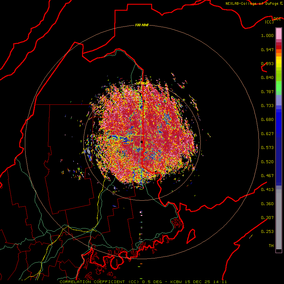The image size is (284, 284).
Task: Pick the light pink segment of the color bar
Action: (279, 34)
